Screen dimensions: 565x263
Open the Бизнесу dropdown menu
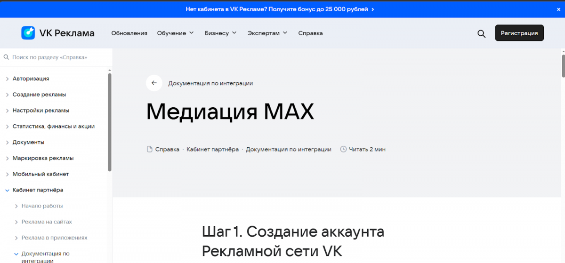(x=220, y=33)
